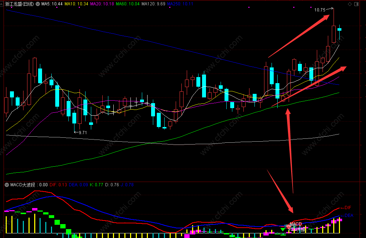This screenshot has height=238, width=366.
Task: Click the collapse arrow icon beside the stock name
Action: point(2,4)
